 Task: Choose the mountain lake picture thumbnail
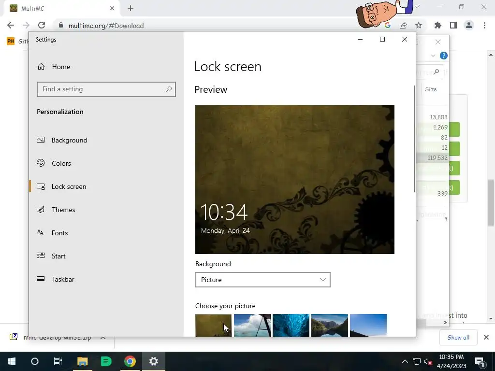pos(330,325)
